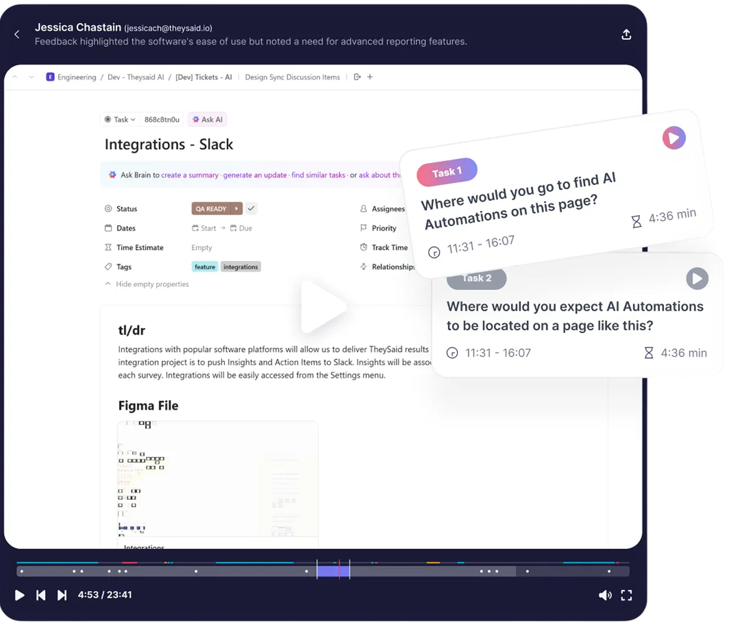The image size is (729, 628).
Task: Click the Priority property label
Action: [384, 228]
